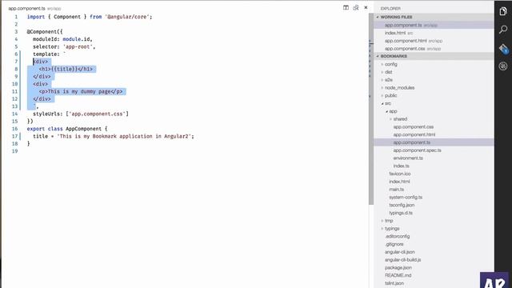Open favicon.ico file
The height and width of the screenshot is (288, 512).
click(x=400, y=174)
